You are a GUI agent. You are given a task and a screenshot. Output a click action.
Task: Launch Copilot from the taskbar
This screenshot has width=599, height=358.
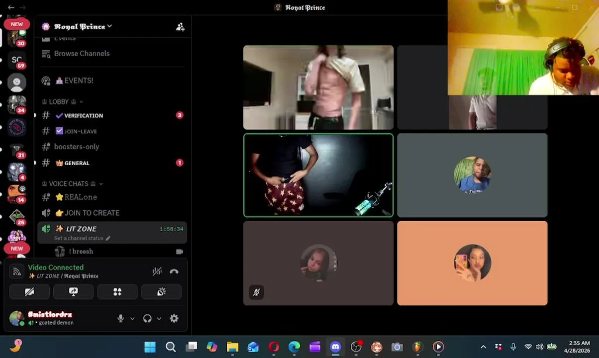click(212, 347)
